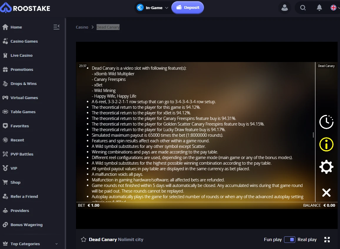This screenshot has width=340, height=249.
Task: Open the Casino Games icon in sidebar
Action: tap(5, 41)
